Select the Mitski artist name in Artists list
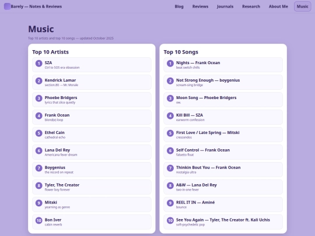Viewport: 315px width, 236px height. [51, 202]
